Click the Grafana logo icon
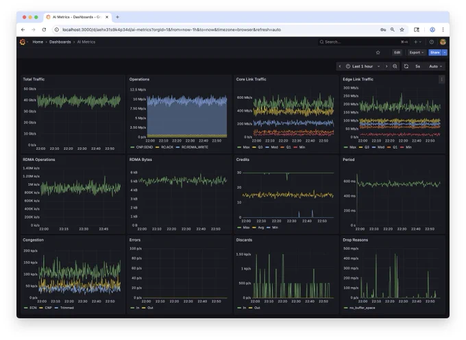This screenshot has height=340, width=466. click(x=23, y=42)
